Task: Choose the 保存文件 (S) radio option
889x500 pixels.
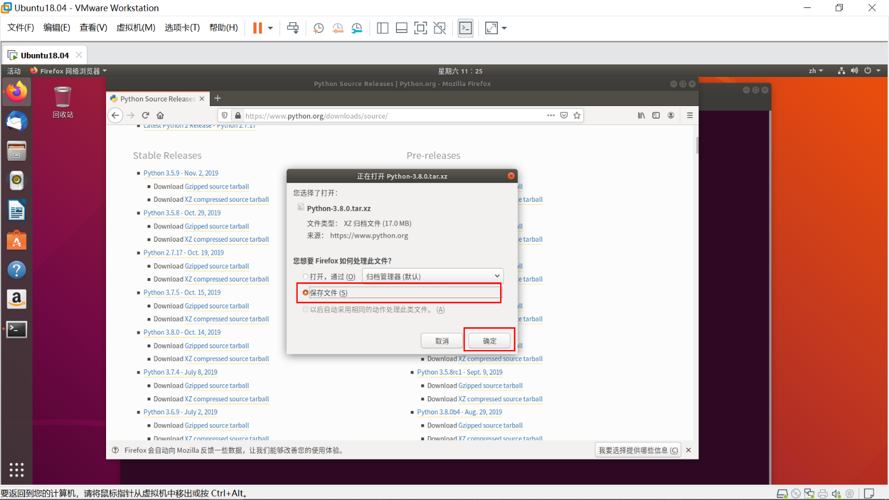Action: [x=306, y=292]
